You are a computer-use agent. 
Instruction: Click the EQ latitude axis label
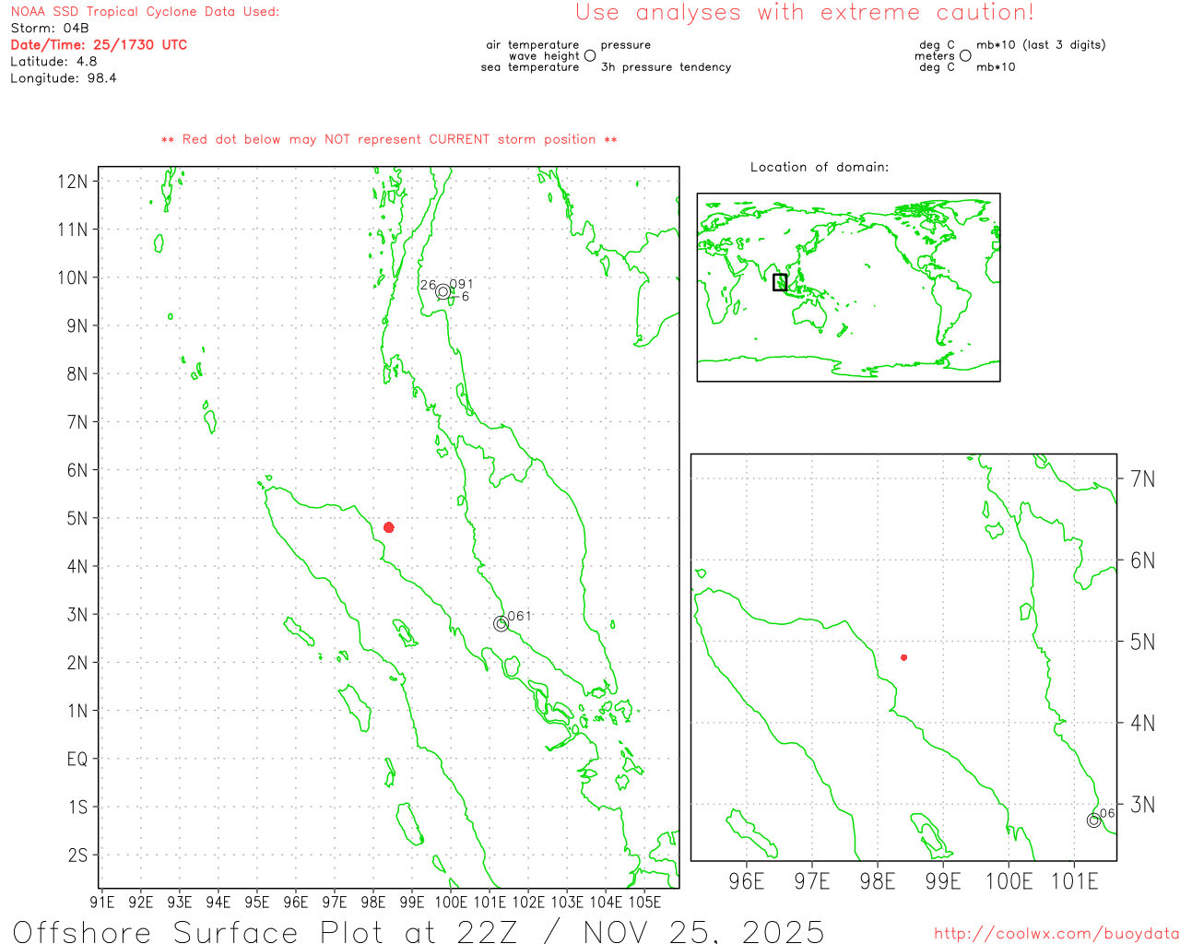click(x=77, y=759)
